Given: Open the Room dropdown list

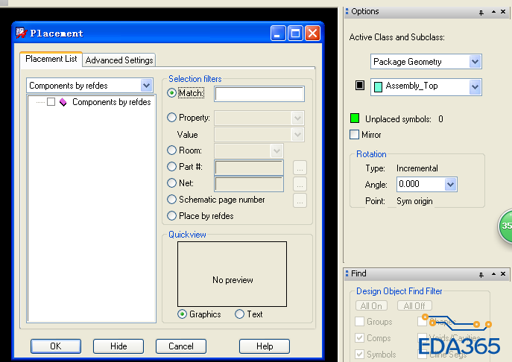Looking at the screenshot, I should click(x=276, y=150).
